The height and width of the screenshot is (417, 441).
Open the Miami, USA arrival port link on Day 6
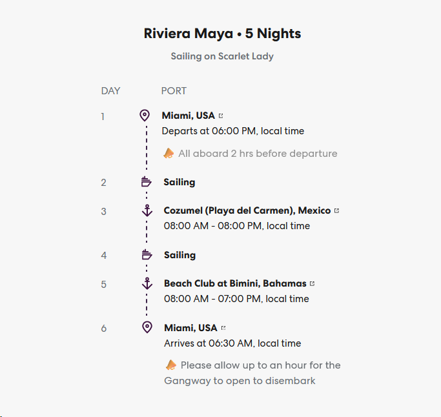190,328
